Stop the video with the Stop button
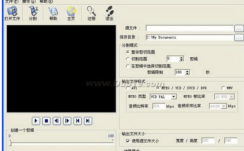Image resolution: width=244 pixels, height=151 pixels. 46,121
